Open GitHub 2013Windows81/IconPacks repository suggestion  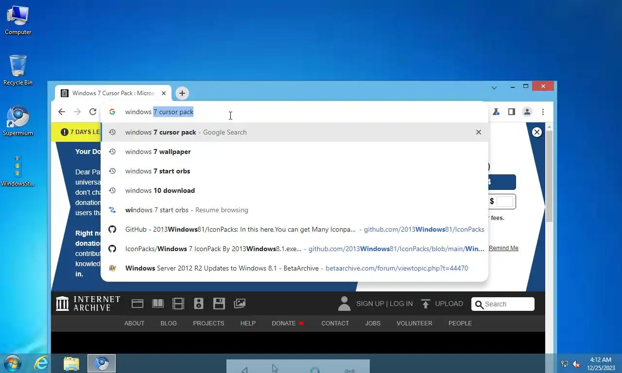(294, 229)
